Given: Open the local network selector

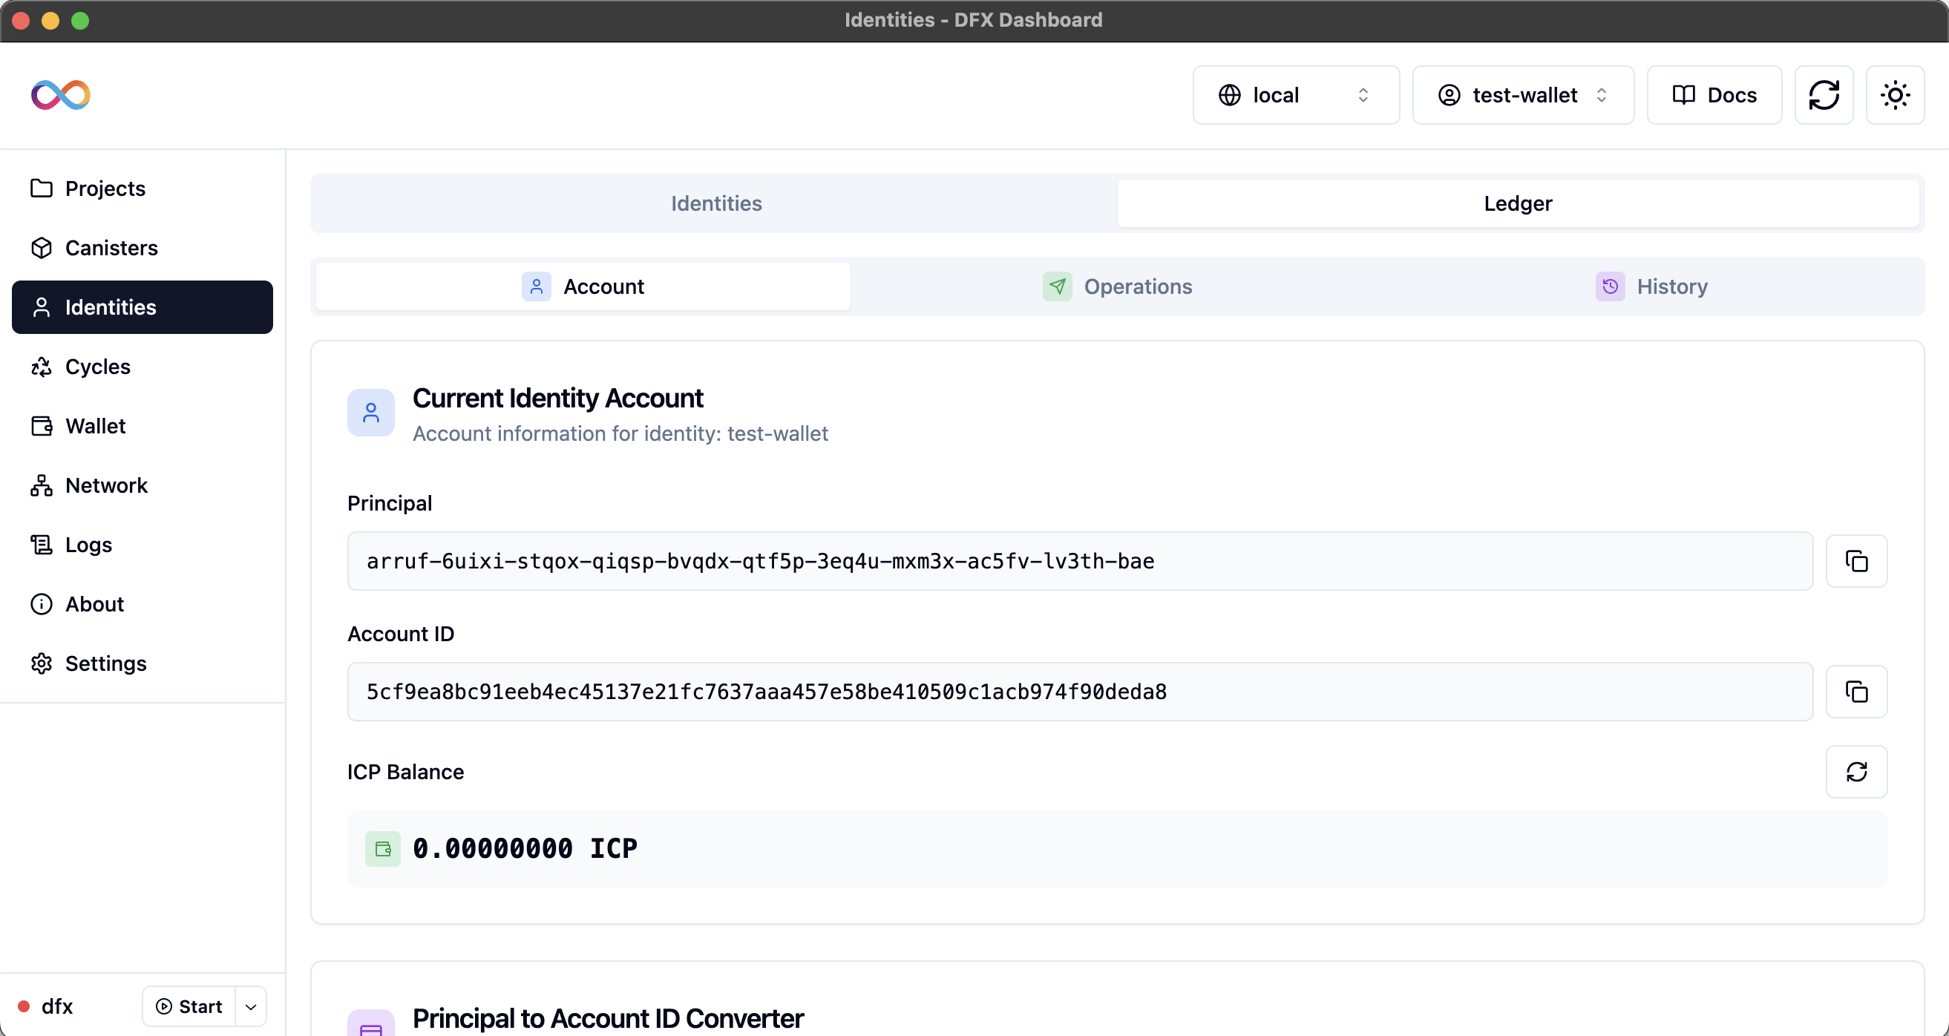Looking at the screenshot, I should [x=1295, y=94].
